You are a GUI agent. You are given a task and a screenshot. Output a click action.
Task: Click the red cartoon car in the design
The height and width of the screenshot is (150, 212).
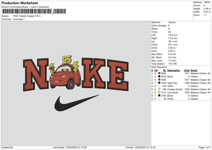(65, 77)
